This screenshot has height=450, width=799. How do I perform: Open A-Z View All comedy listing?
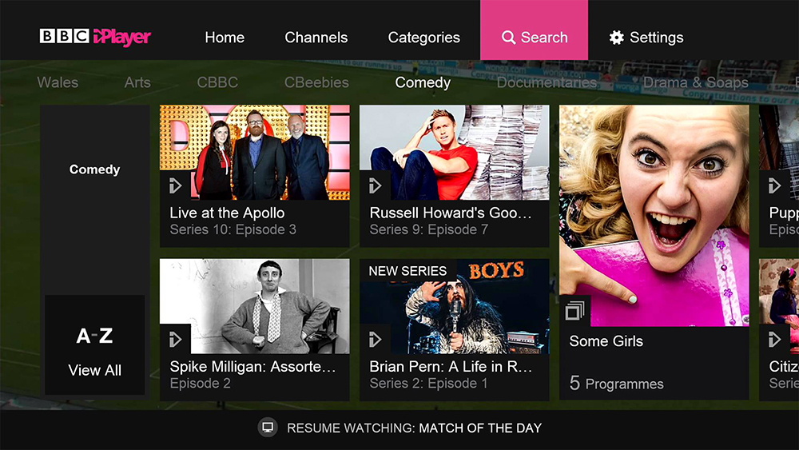point(95,345)
